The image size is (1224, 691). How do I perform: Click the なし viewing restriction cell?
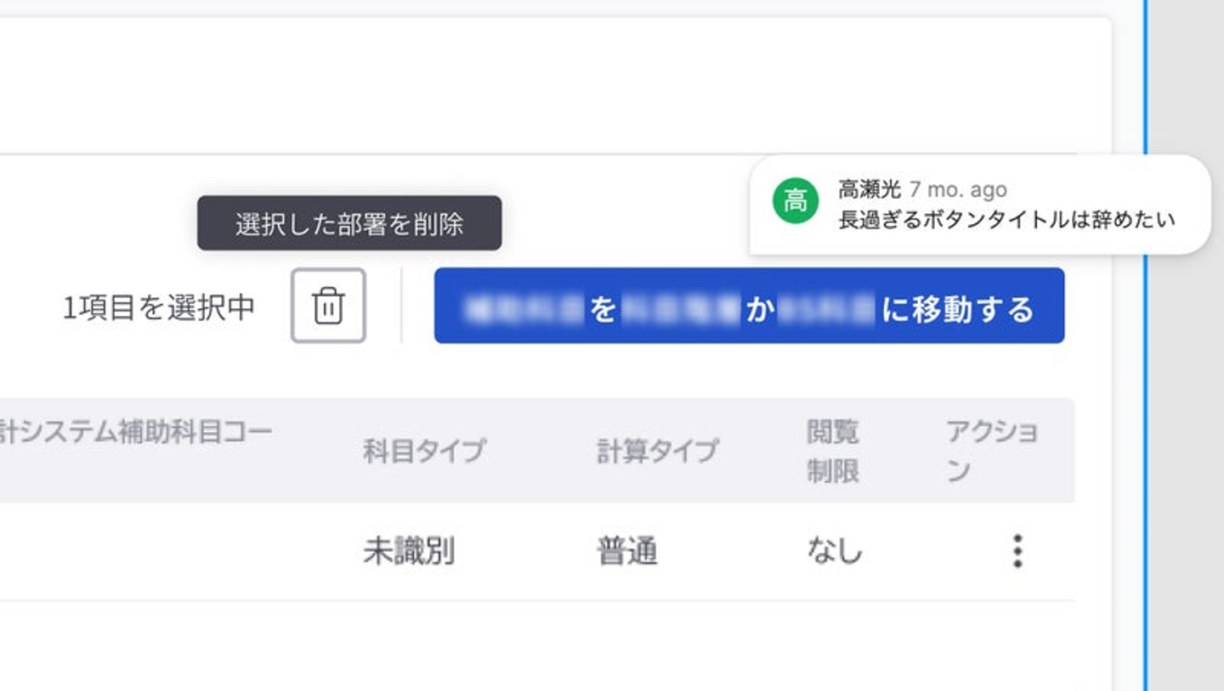click(834, 552)
